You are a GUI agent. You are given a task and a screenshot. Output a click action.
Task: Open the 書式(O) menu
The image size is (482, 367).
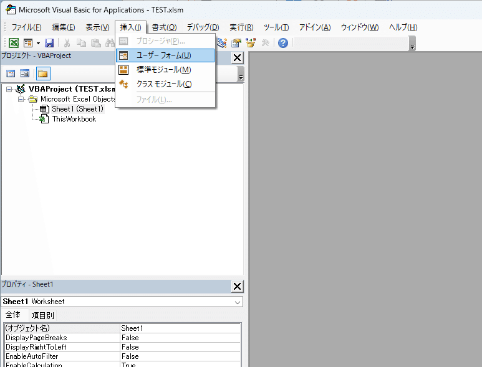(x=164, y=27)
